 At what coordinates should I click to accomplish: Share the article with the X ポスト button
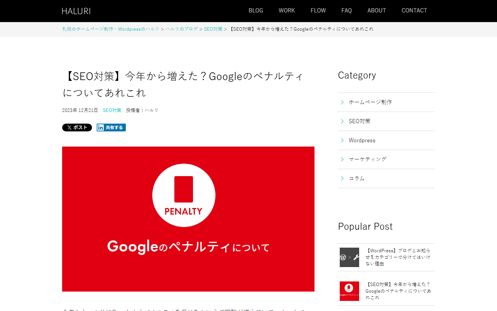point(77,128)
